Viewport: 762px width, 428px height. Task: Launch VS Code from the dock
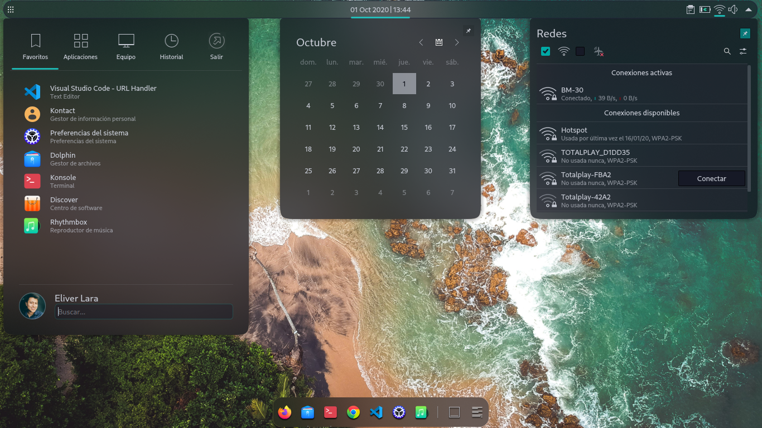(x=376, y=412)
